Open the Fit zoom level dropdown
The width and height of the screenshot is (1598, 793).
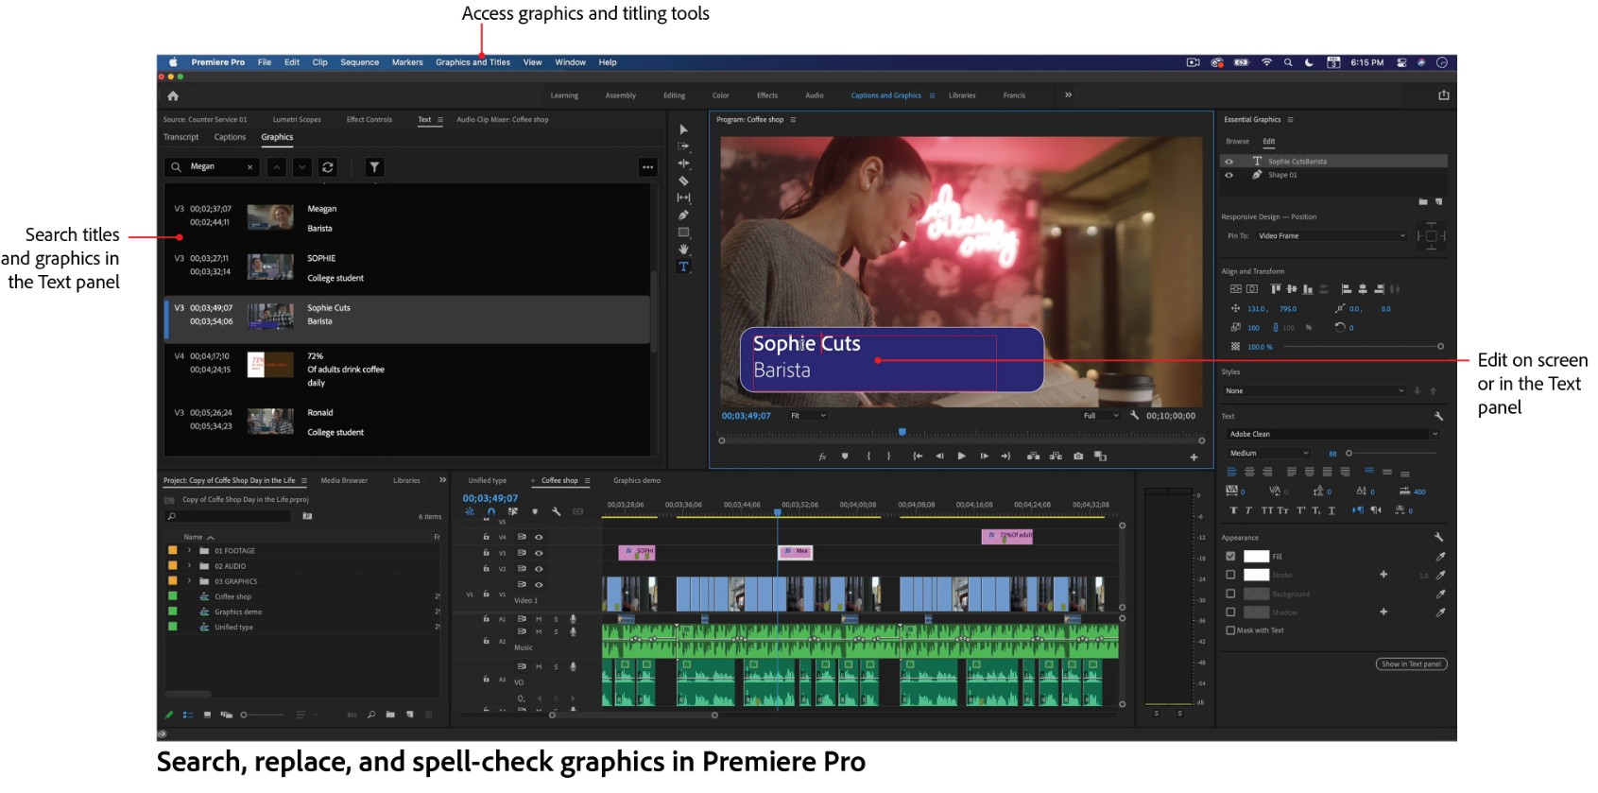[808, 416]
